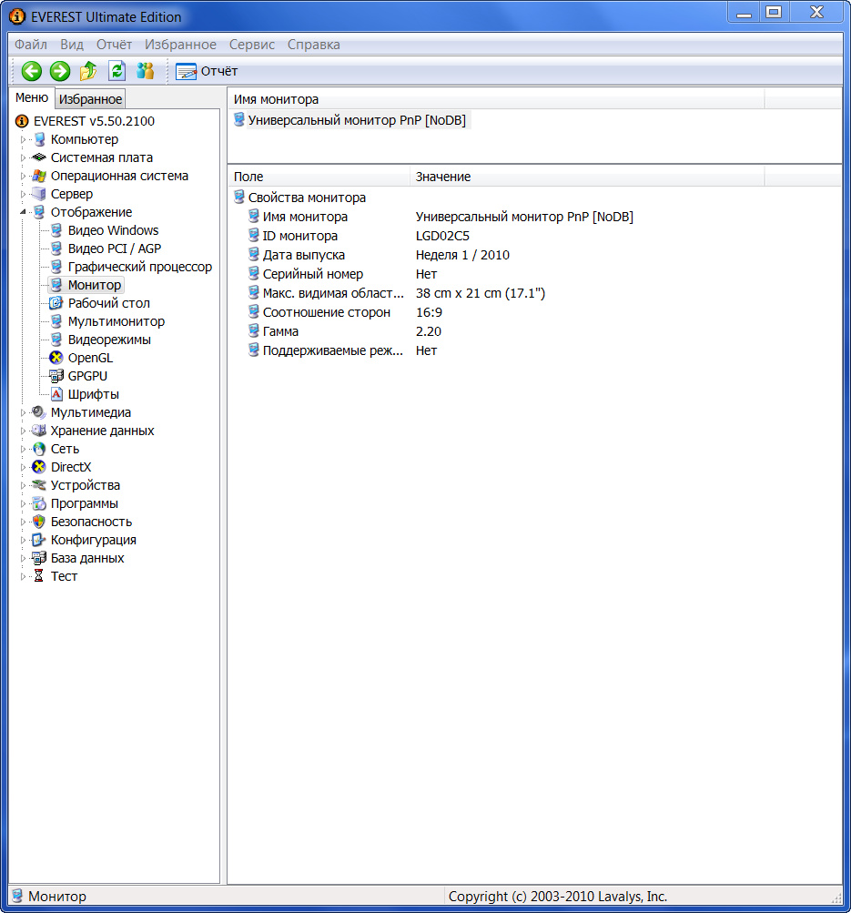Open the Сервис menu
This screenshot has width=851, height=913.
[x=251, y=45]
